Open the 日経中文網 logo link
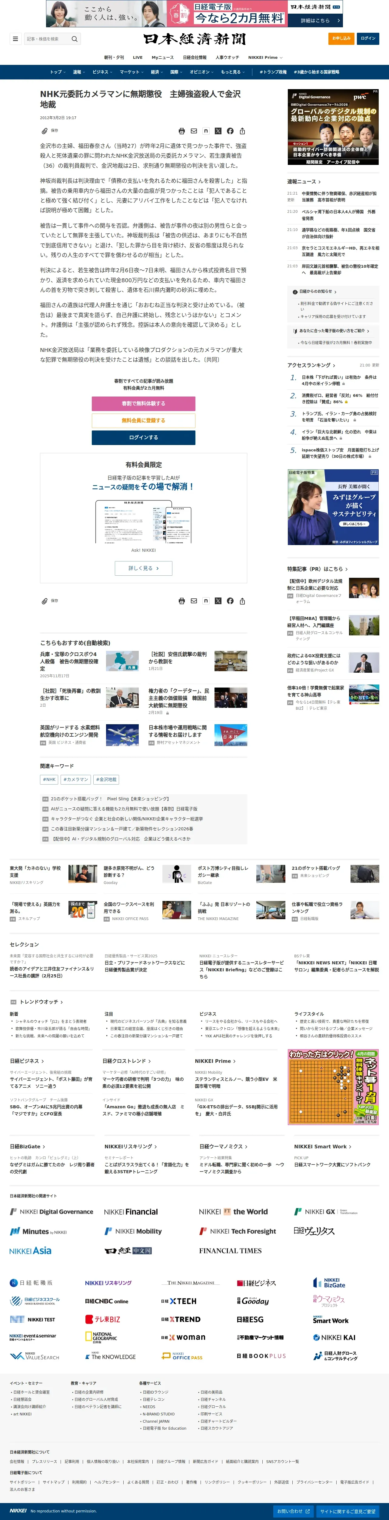The height and width of the screenshot is (1520, 389). [128, 1250]
